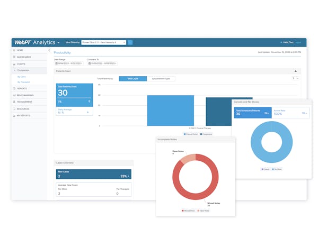The width and height of the screenshot is (318, 238).
Task: Open Management in the sidebar menu
Action: pyautogui.click(x=29, y=102)
